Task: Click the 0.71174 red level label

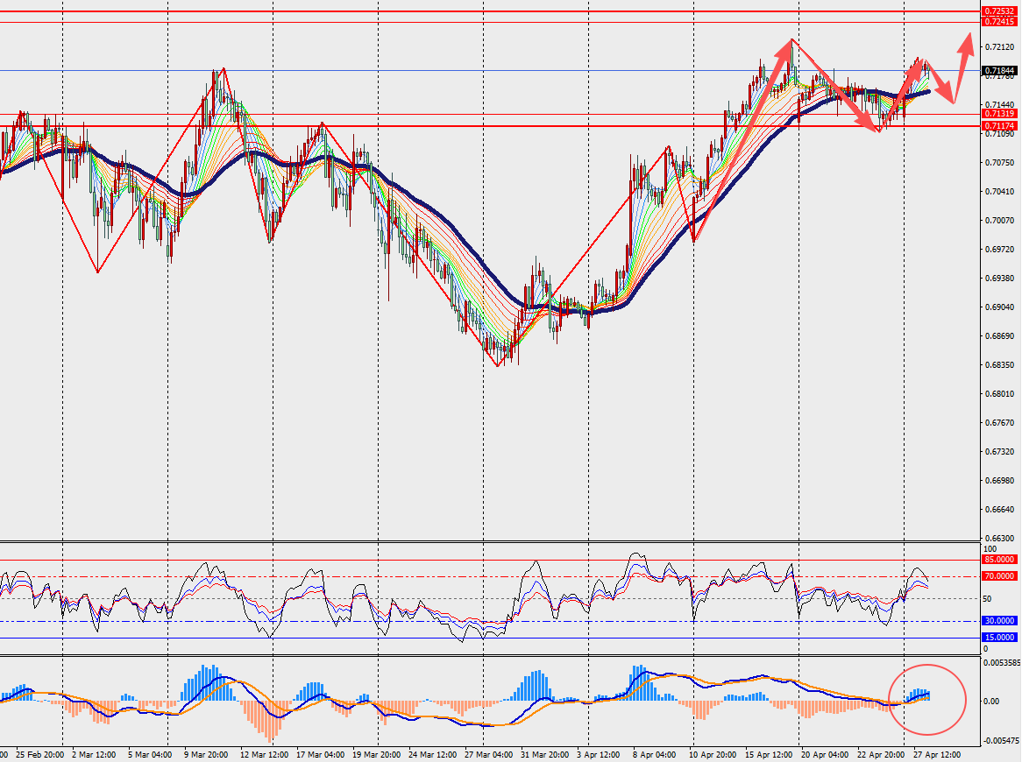Action: tap(999, 126)
